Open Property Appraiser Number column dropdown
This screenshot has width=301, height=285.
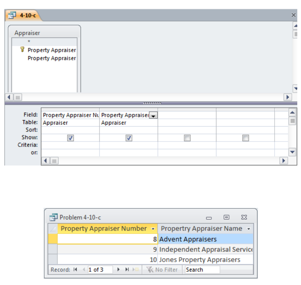point(153,229)
